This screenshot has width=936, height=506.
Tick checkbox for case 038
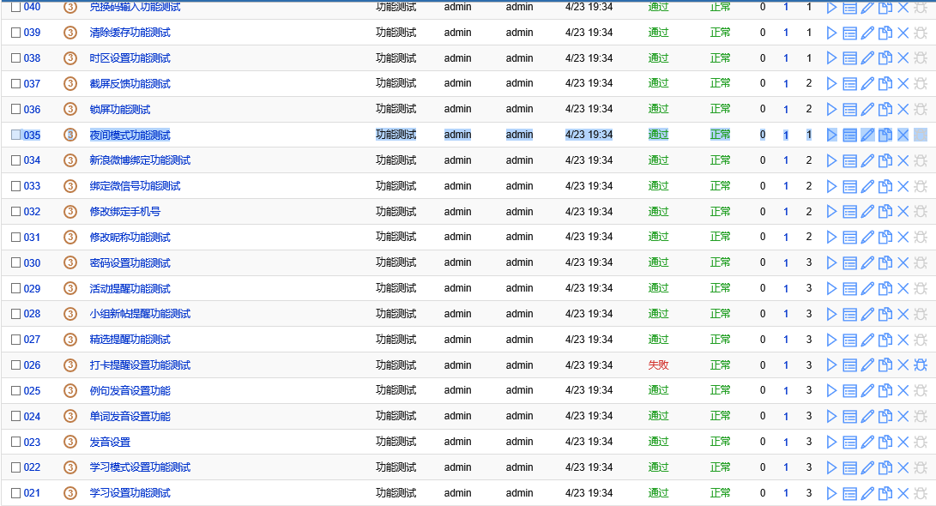16,57
